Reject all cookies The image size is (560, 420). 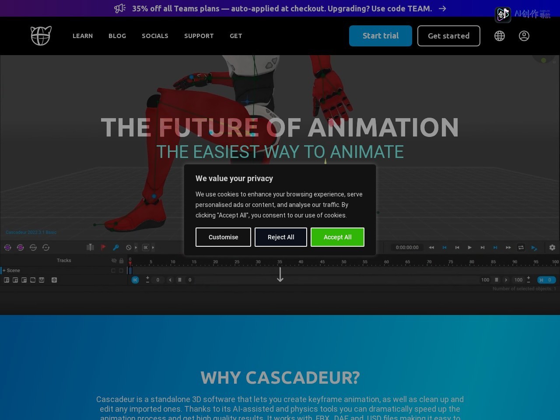click(x=281, y=237)
